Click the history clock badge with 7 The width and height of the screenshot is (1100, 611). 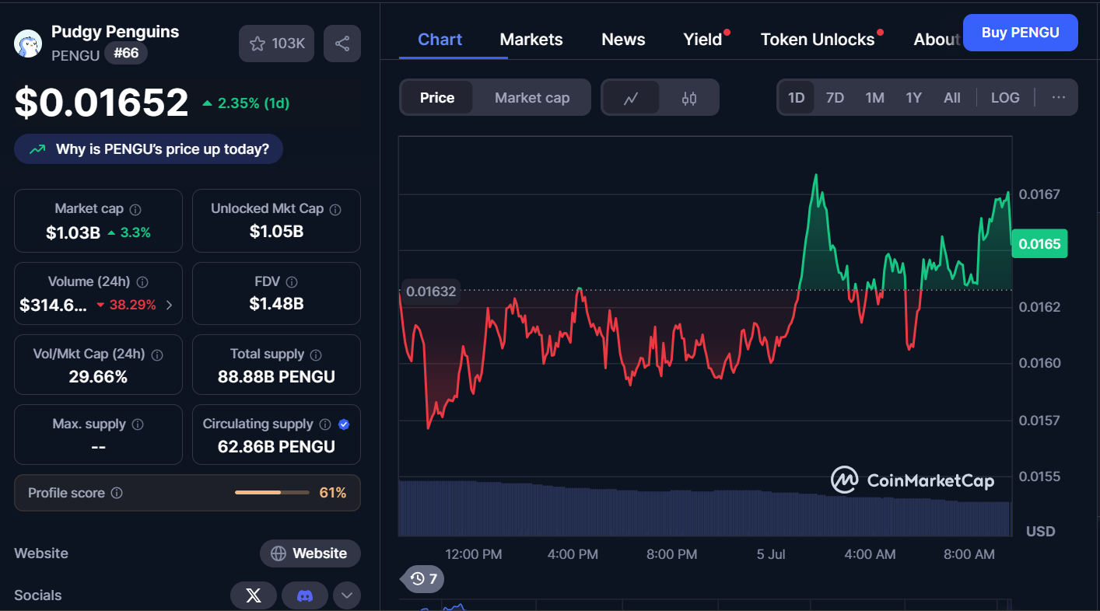(423, 578)
